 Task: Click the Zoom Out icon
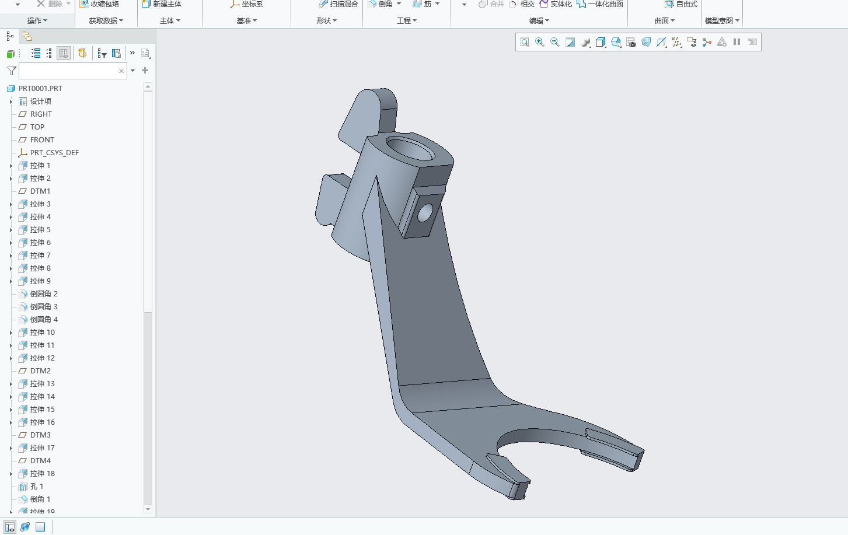coord(555,42)
